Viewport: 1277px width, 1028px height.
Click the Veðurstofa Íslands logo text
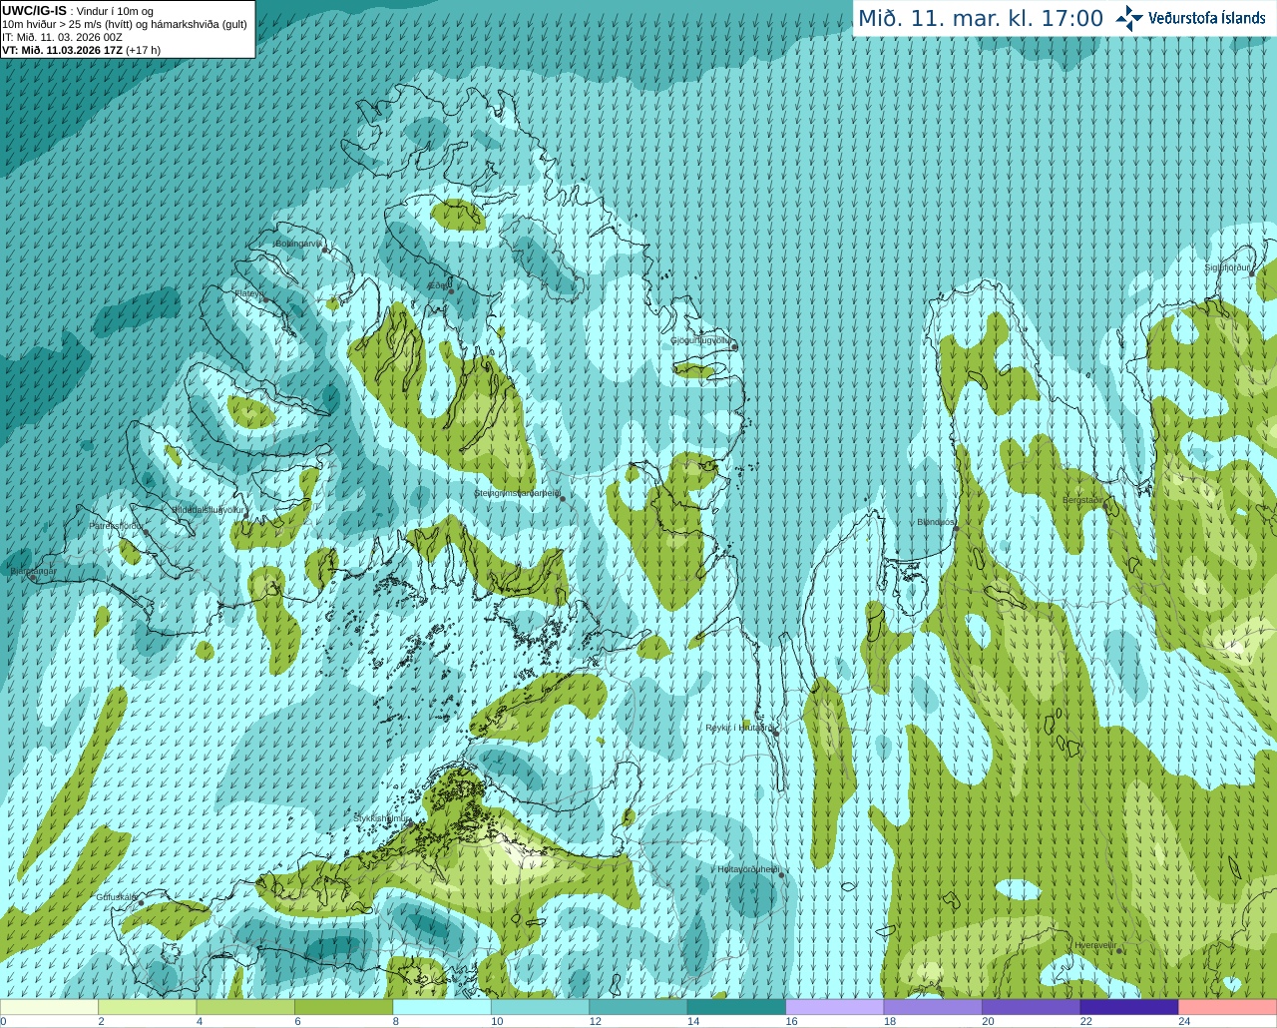coord(1207,17)
